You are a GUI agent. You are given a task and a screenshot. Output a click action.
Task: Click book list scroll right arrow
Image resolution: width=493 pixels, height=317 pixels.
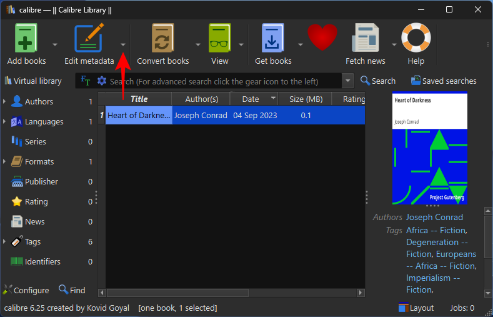click(361, 293)
